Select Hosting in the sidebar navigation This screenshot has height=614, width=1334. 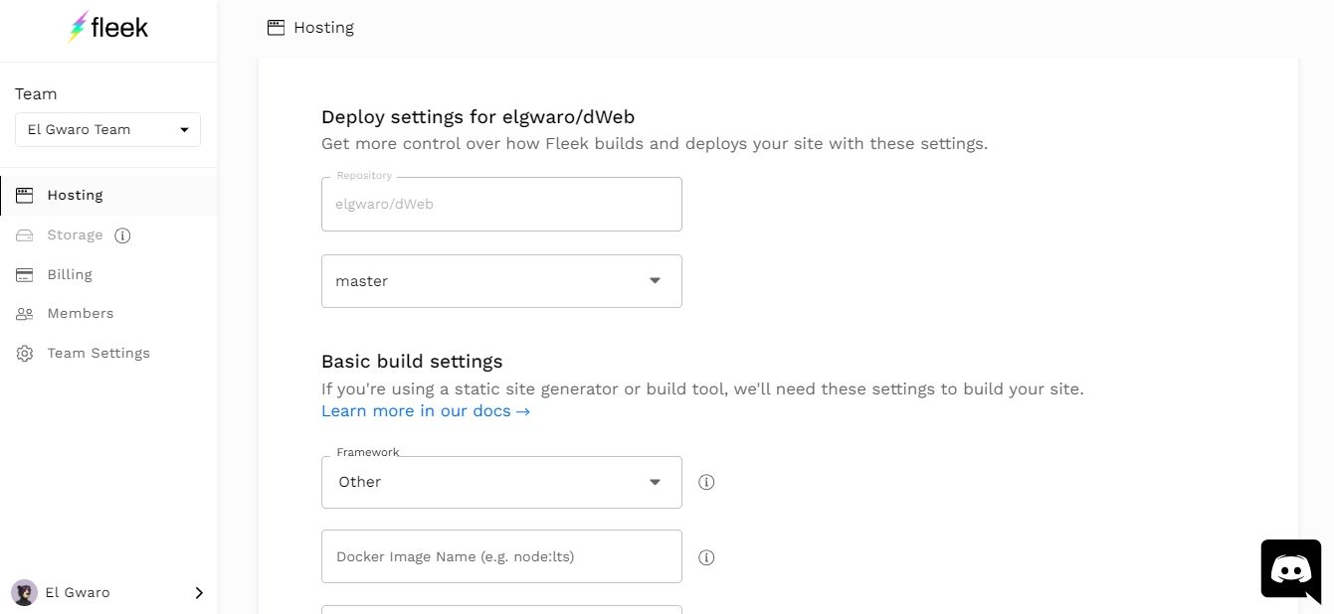click(x=75, y=195)
